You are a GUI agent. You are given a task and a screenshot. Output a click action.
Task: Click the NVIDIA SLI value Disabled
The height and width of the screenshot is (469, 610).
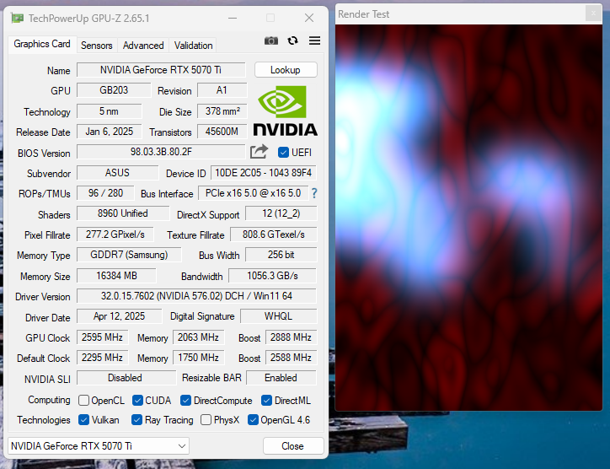pyautogui.click(x=126, y=378)
